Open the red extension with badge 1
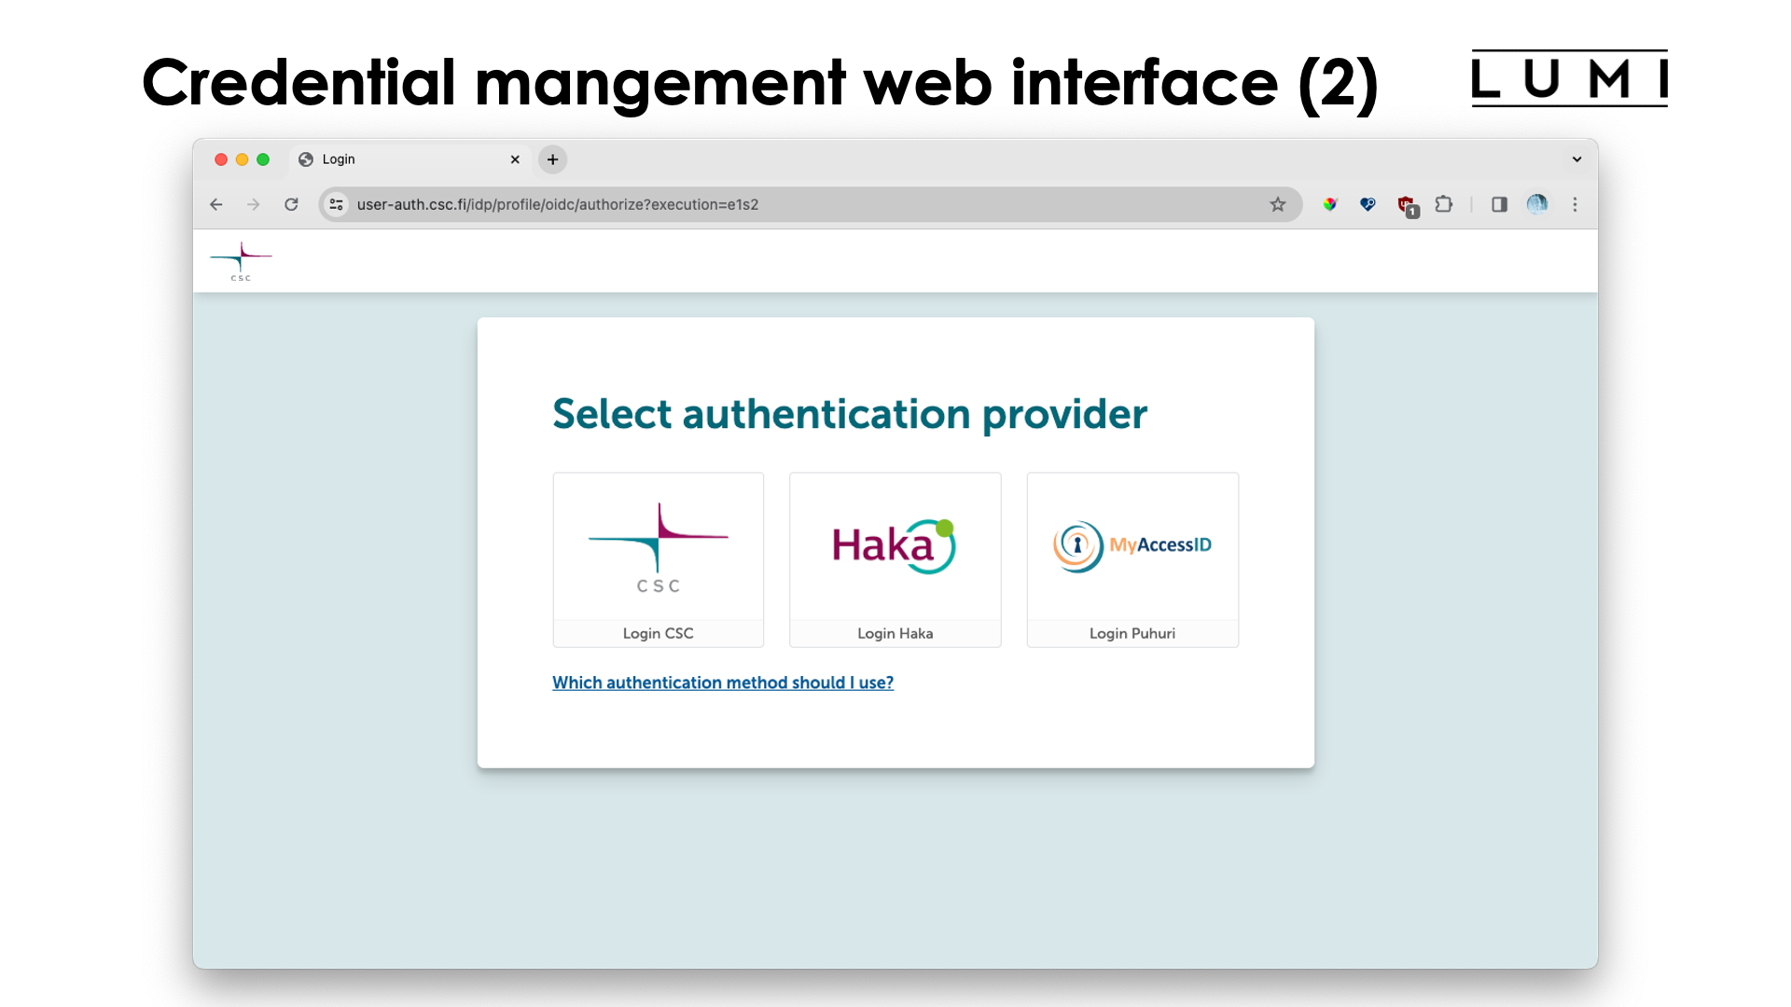This screenshot has height=1007, width=1791. 1407,206
